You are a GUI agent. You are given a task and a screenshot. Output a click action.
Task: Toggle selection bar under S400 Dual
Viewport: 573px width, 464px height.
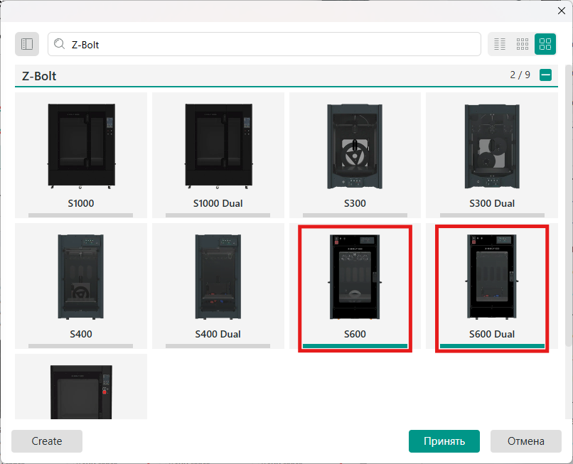(x=218, y=346)
